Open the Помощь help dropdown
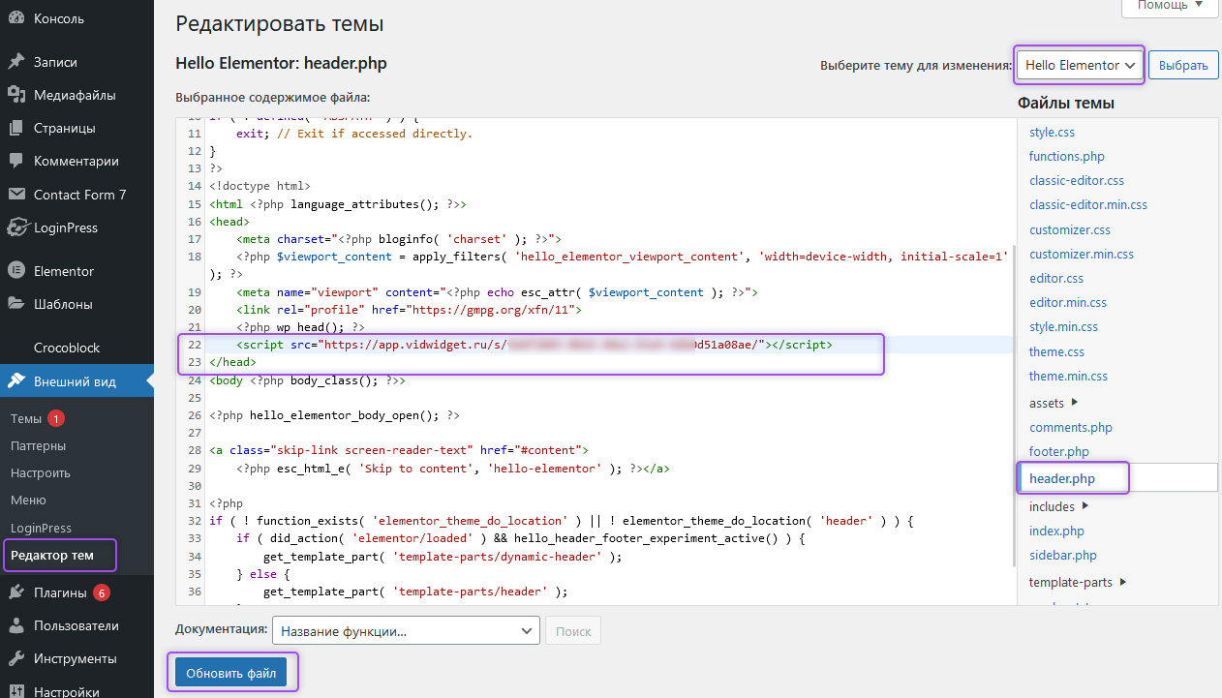The image size is (1222, 698). [x=1170, y=6]
